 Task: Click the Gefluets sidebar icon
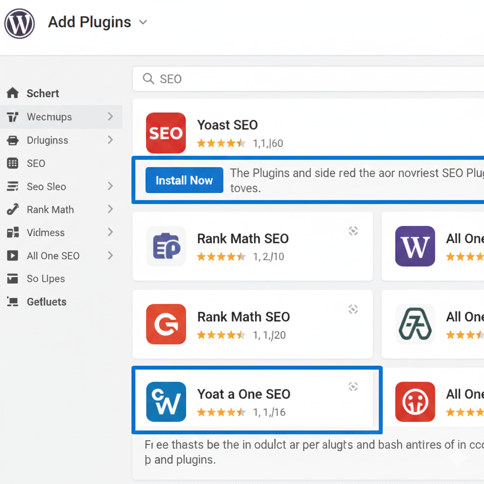coord(13,302)
